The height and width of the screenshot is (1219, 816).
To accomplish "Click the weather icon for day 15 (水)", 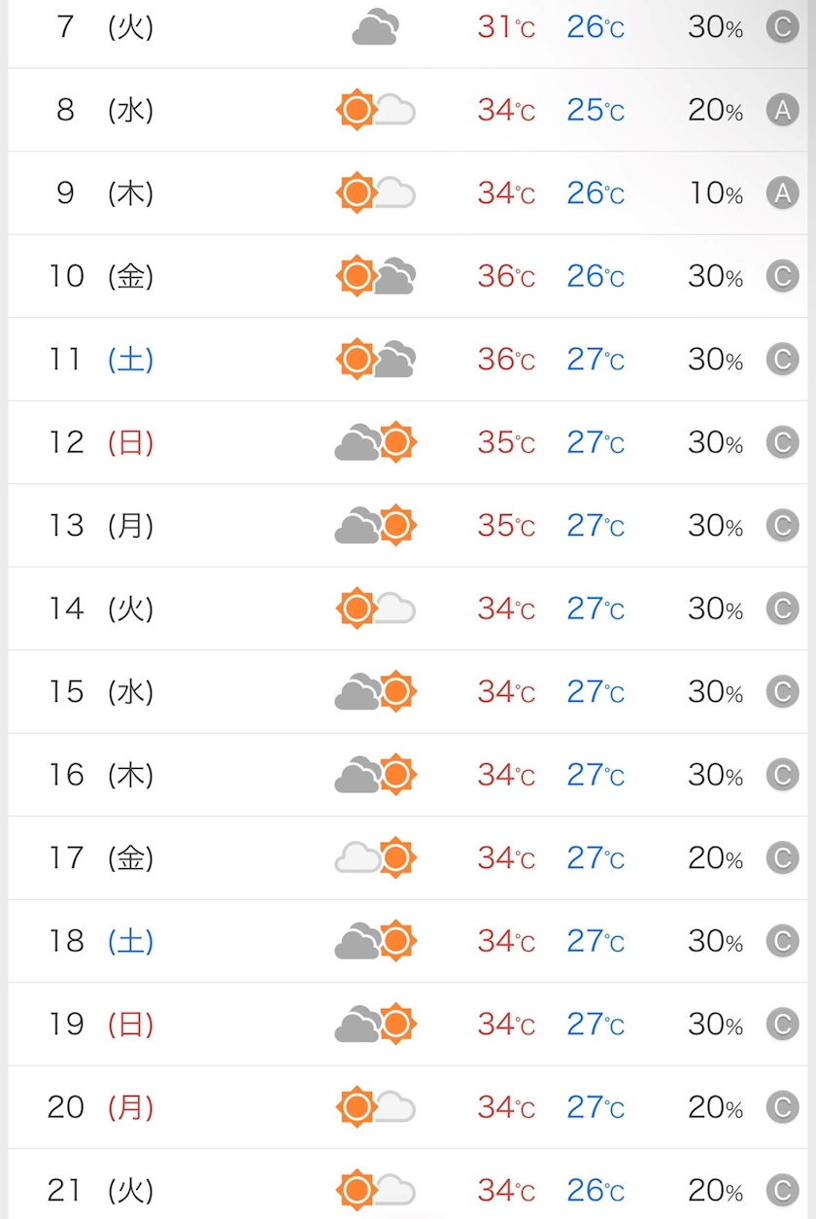I will (375, 692).
